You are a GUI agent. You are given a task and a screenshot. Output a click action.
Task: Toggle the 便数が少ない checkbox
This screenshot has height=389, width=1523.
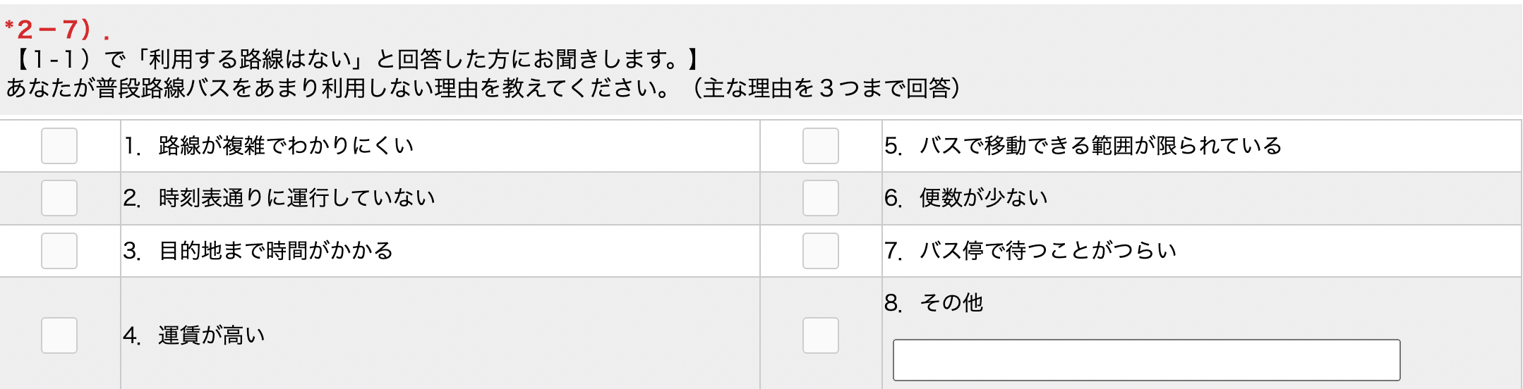(x=821, y=198)
